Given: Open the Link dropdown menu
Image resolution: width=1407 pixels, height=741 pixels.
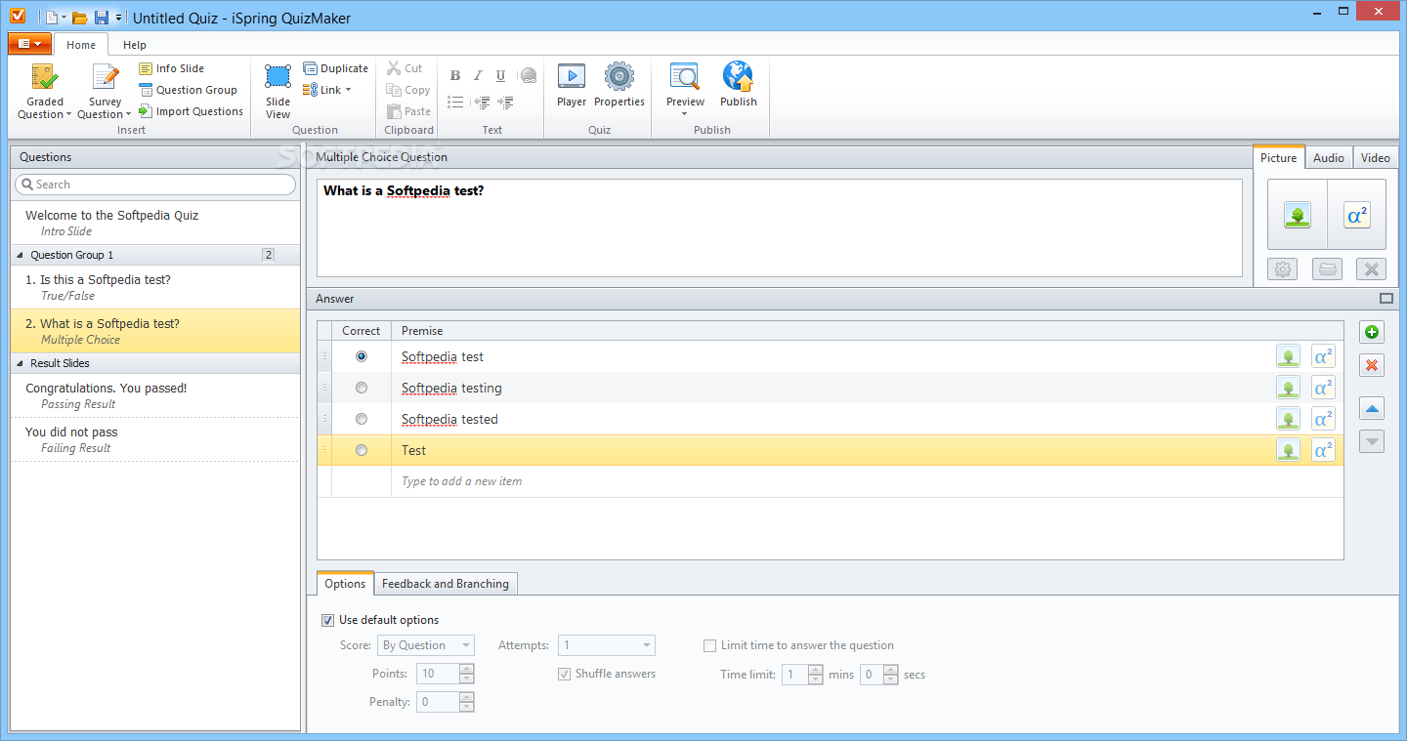Looking at the screenshot, I should click(327, 90).
